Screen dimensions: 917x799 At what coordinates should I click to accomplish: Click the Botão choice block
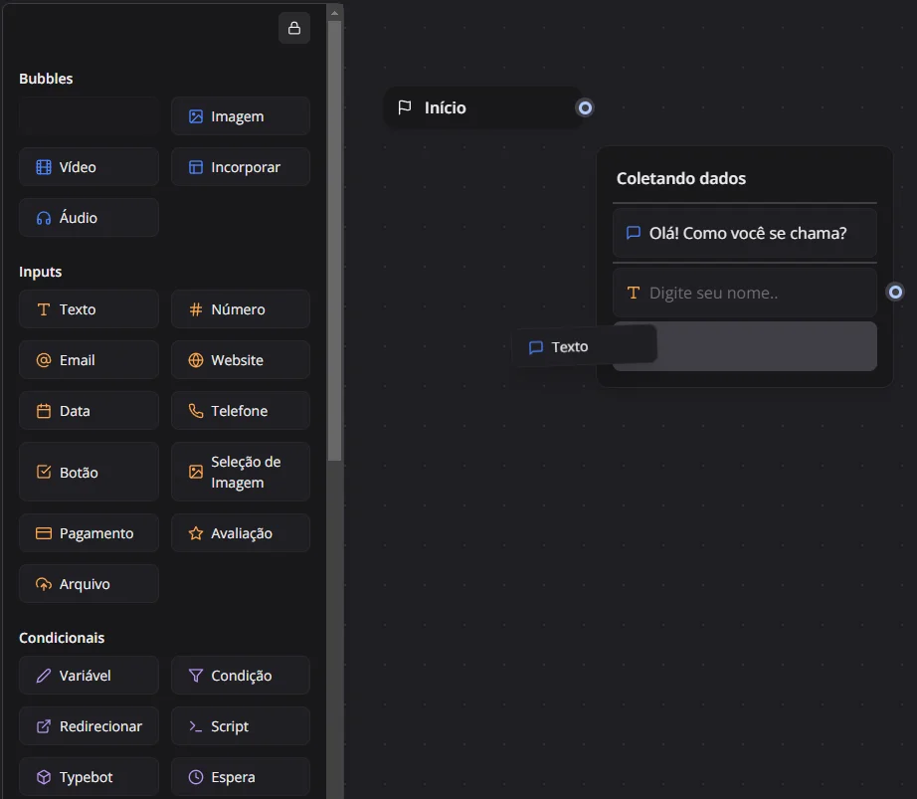89,472
